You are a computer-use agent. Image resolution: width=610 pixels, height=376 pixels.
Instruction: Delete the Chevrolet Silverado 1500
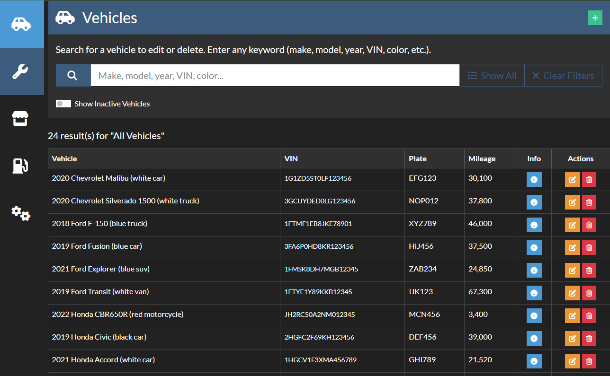point(589,202)
